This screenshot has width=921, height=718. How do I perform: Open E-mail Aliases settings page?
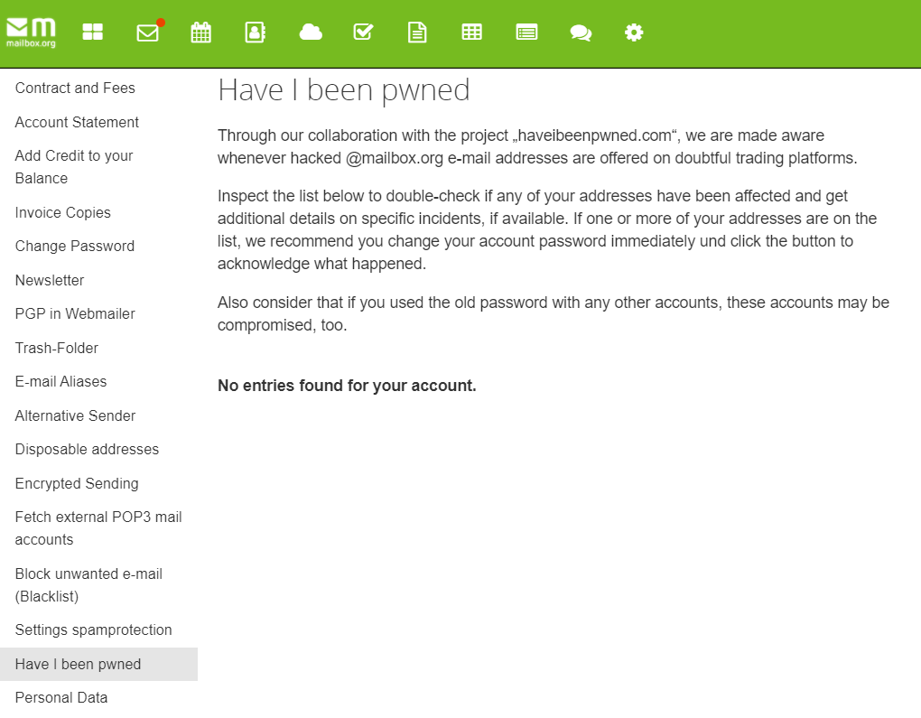point(60,382)
